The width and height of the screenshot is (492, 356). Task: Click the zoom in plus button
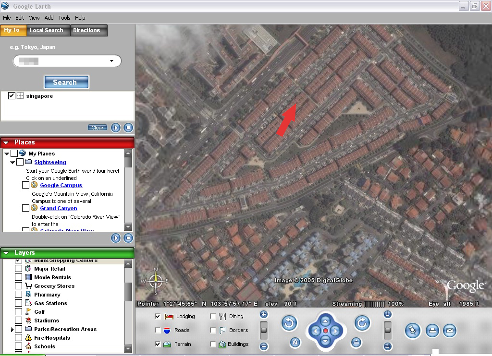pos(264,314)
